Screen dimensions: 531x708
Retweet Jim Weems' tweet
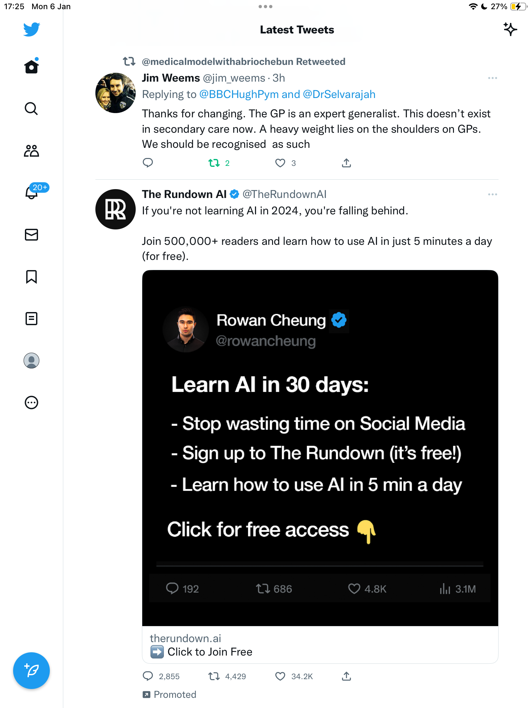(214, 163)
